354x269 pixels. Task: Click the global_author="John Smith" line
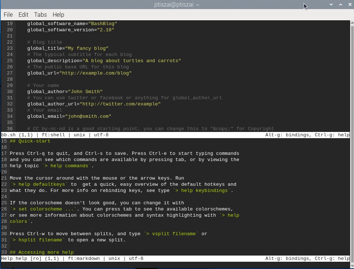coord(65,92)
